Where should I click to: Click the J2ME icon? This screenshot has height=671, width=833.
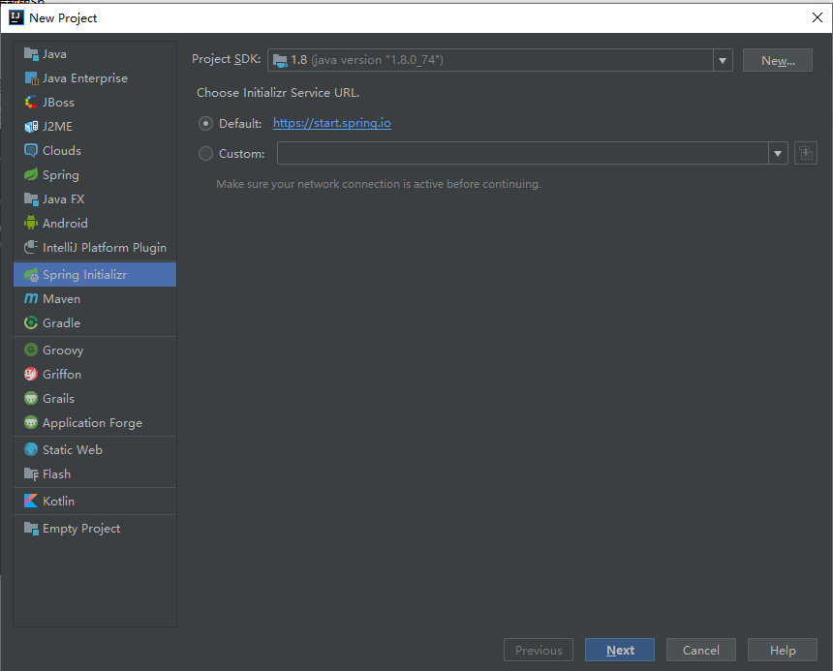click(x=31, y=126)
